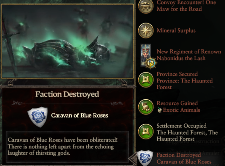The width and height of the screenshot is (225, 166).
Task: Click the Exotic Animals small resource icon
Action: [159, 110]
